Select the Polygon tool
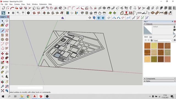Viewport: 176px width, 99px height. click(x=7, y=39)
